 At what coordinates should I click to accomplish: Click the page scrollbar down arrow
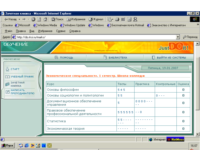pos(197,134)
